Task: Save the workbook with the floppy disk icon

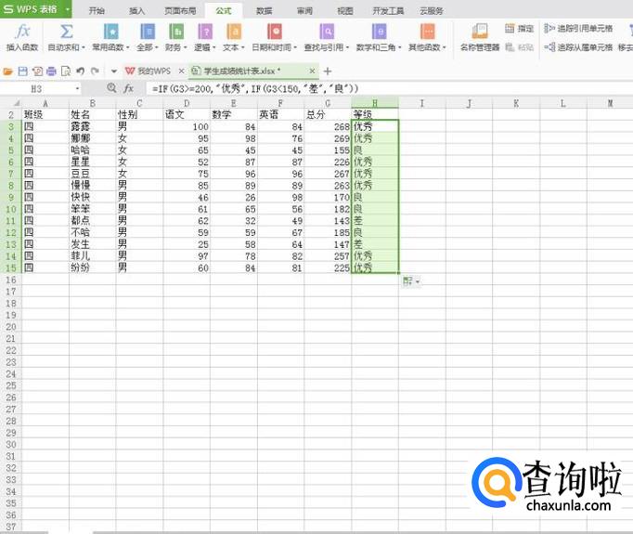Action: coord(22,72)
